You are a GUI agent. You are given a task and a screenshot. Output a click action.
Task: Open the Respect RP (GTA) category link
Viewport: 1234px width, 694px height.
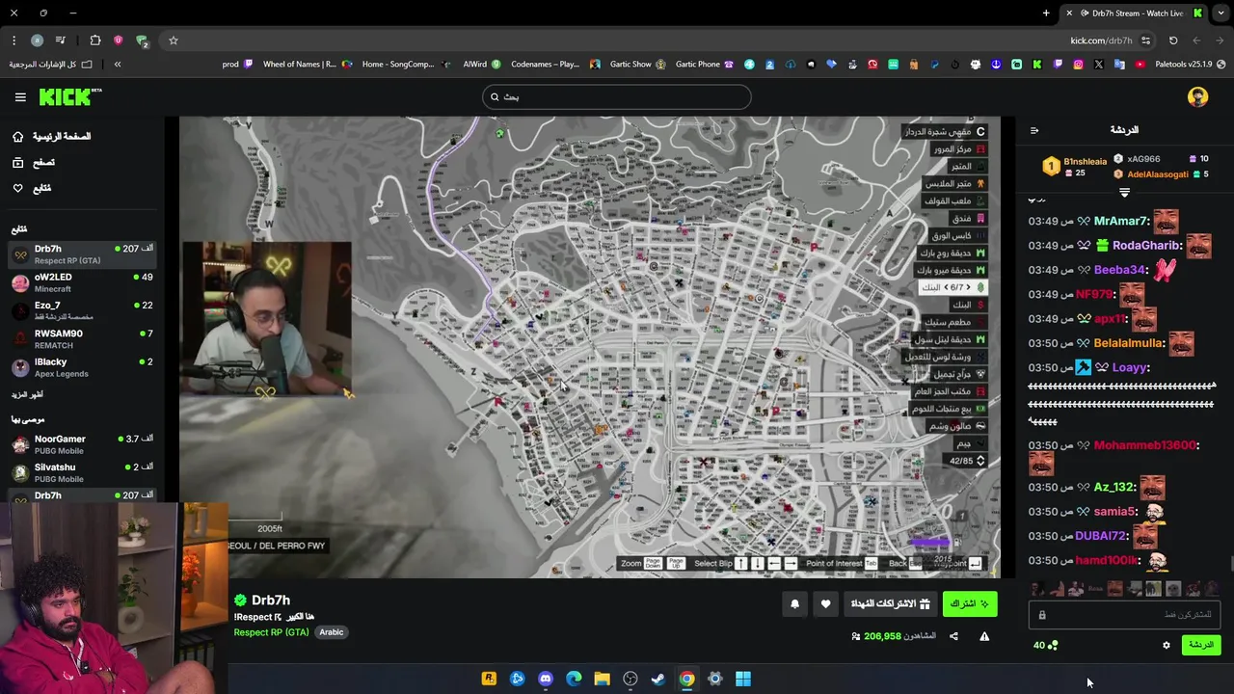[x=271, y=632]
